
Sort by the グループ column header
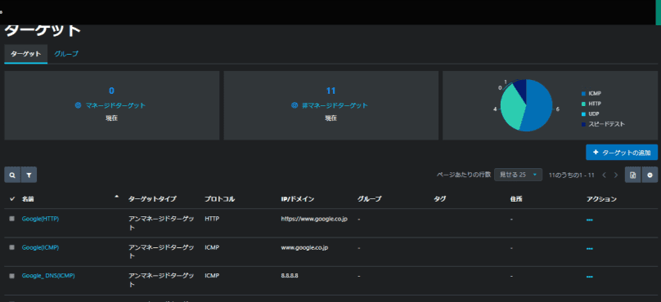coord(369,199)
